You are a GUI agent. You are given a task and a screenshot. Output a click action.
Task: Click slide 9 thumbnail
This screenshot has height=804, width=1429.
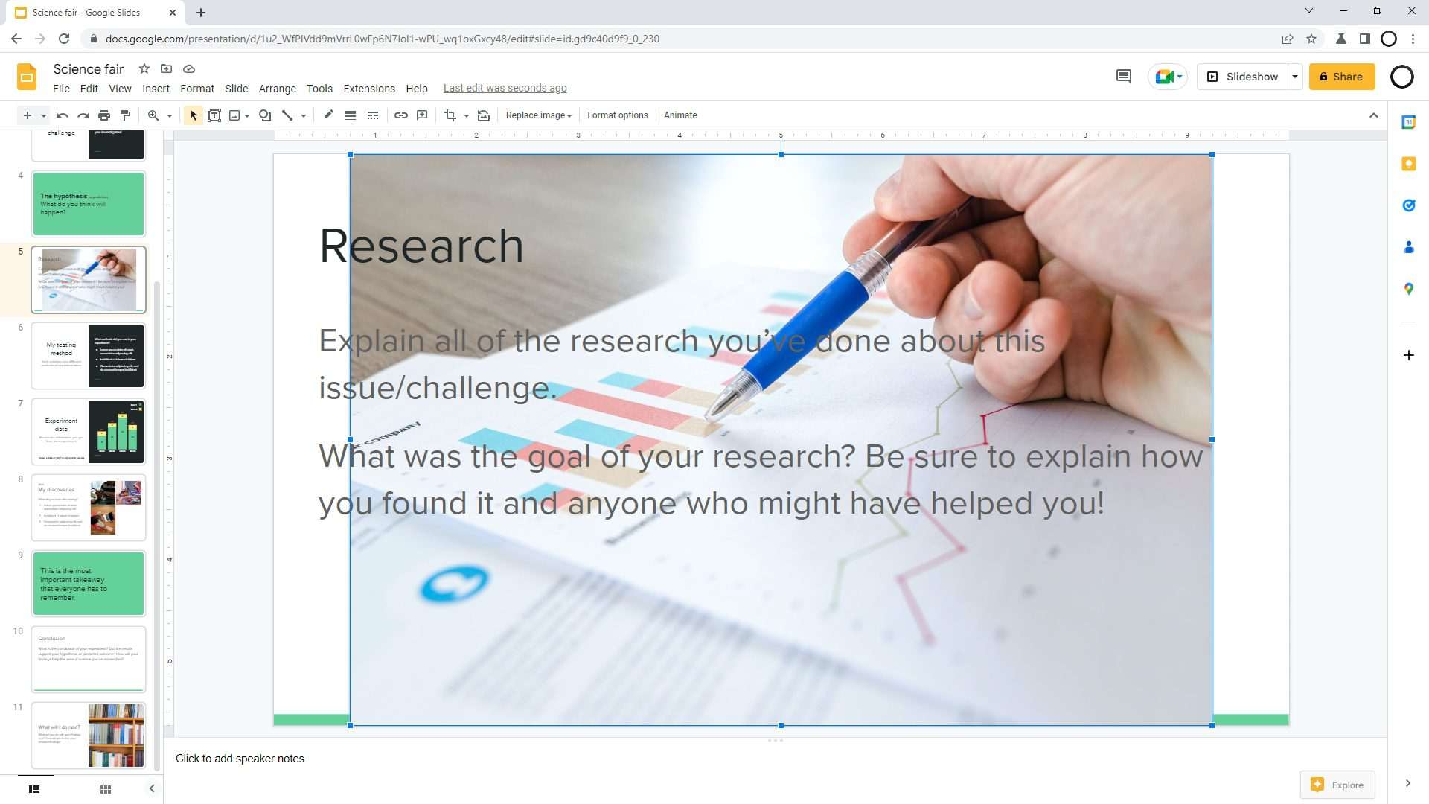click(x=89, y=582)
